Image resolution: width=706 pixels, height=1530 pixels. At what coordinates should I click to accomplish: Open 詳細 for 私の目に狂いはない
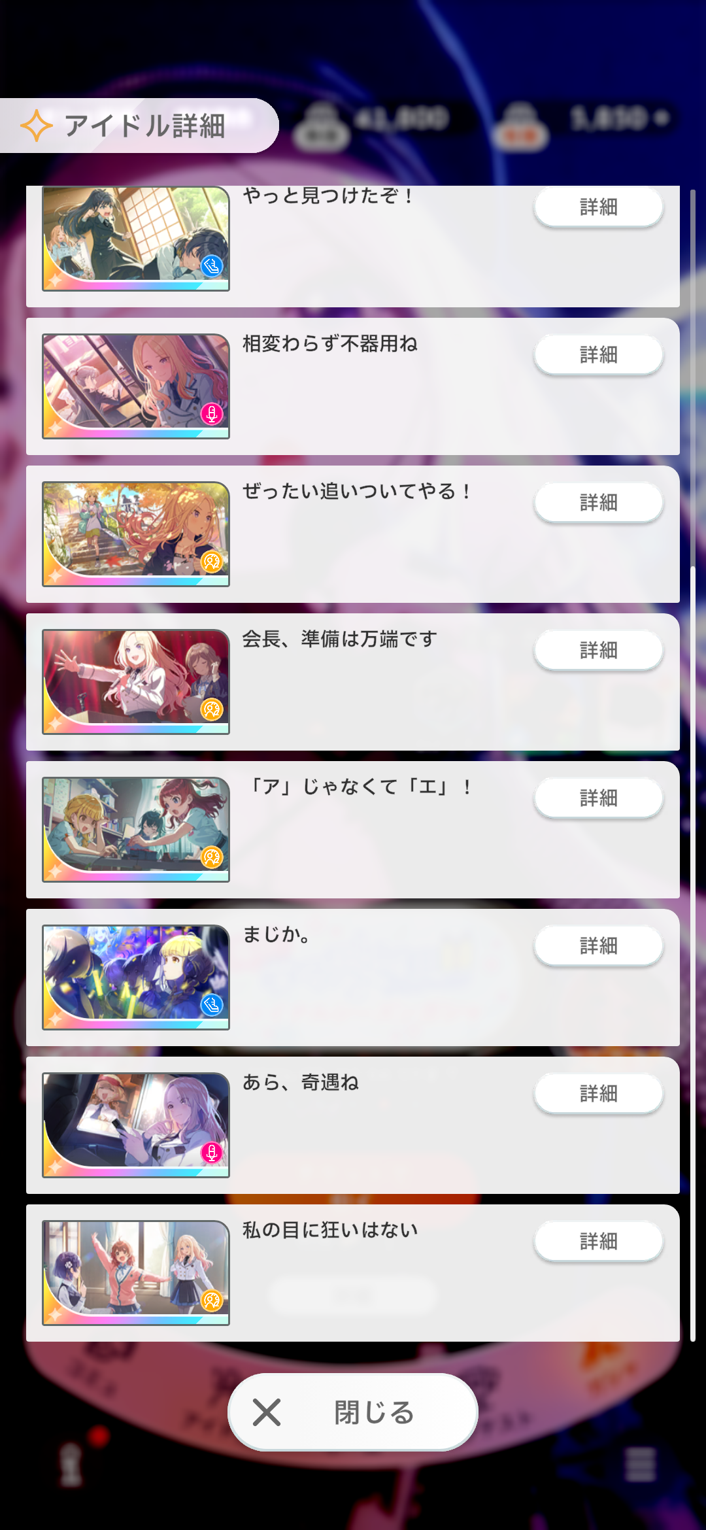click(x=599, y=1242)
